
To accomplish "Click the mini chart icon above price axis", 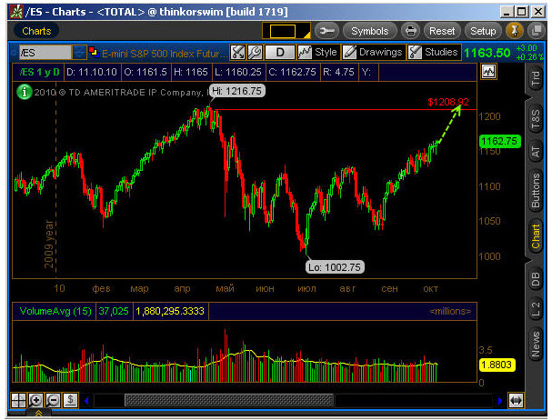I will pyautogui.click(x=488, y=72).
